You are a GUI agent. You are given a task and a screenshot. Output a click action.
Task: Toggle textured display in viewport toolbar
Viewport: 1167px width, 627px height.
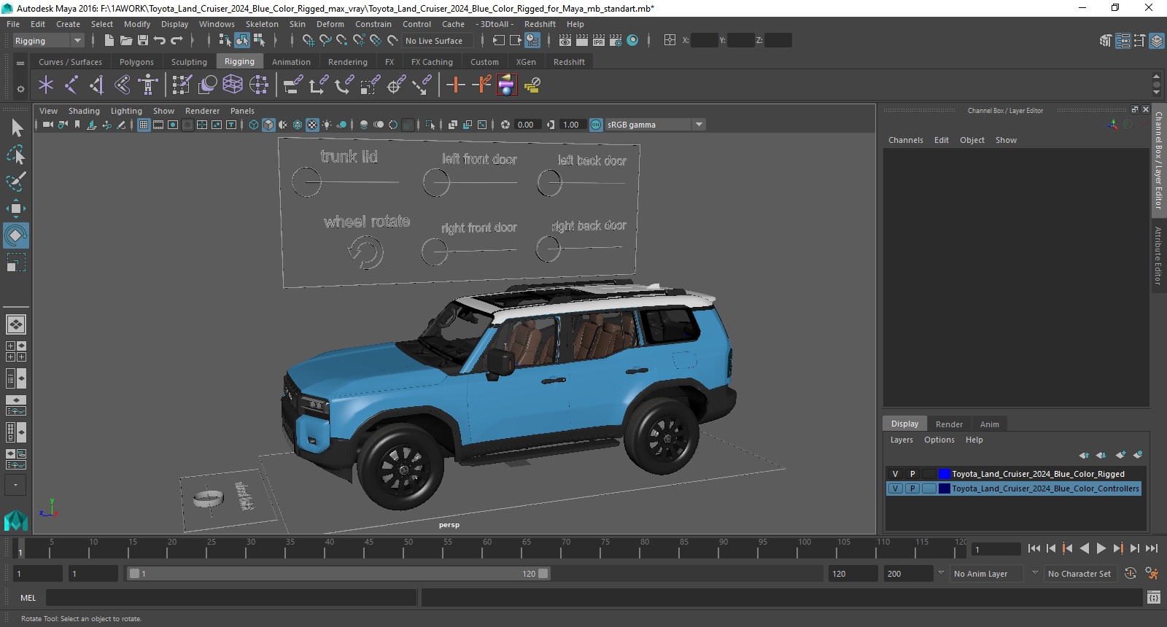pyautogui.click(x=312, y=125)
